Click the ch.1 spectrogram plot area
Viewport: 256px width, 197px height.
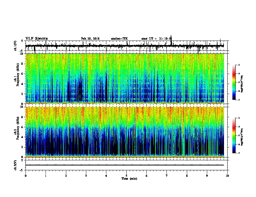[125, 79]
